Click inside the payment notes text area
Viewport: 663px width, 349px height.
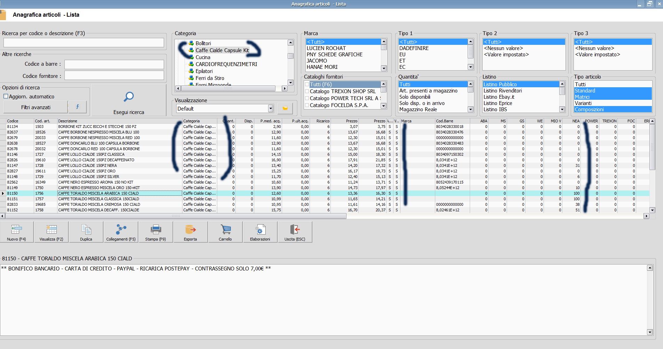[323, 300]
